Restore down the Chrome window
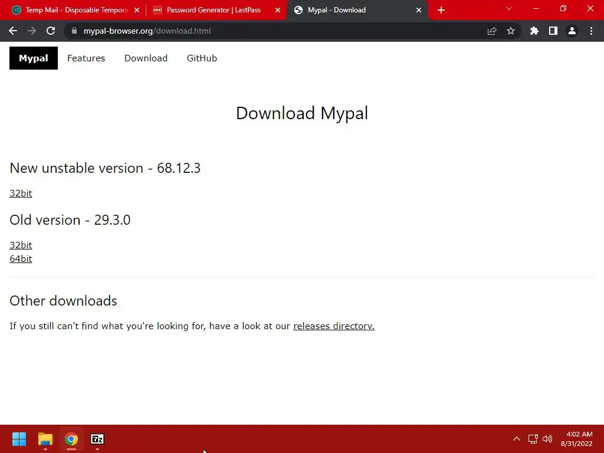Screen dimensions: 604x453 [x=563, y=8]
